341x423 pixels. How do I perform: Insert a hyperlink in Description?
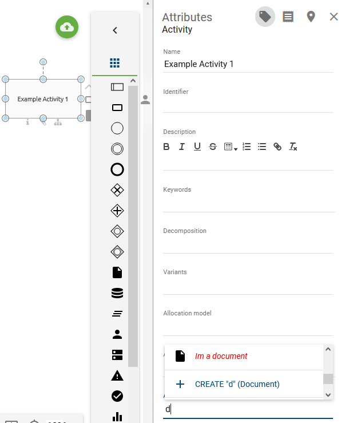277,147
